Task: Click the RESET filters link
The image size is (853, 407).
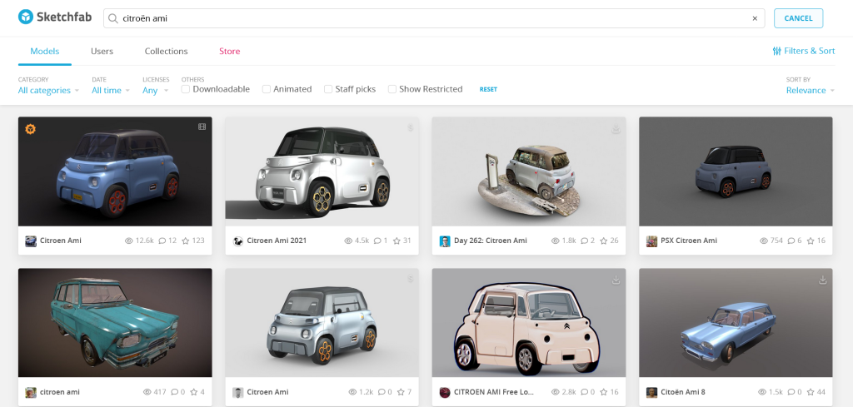Action: (488, 90)
